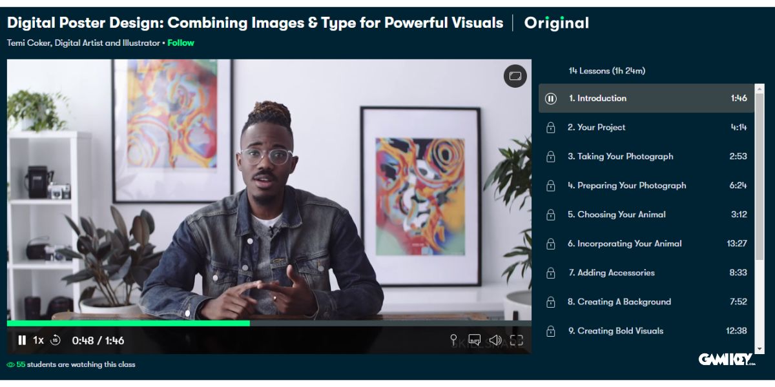Pause the video with the player pause button
This screenshot has width=775, height=387.
(22, 340)
